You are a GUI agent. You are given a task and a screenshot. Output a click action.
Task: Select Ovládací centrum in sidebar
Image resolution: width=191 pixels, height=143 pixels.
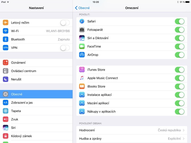point(36,71)
